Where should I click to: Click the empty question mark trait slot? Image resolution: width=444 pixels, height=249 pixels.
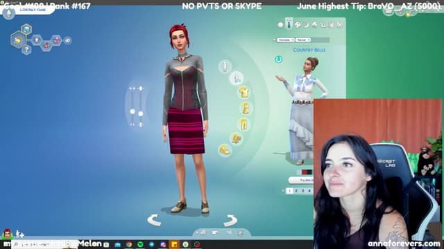click(x=26, y=50)
